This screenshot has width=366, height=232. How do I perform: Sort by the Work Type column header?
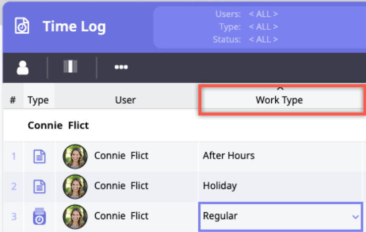click(x=279, y=100)
